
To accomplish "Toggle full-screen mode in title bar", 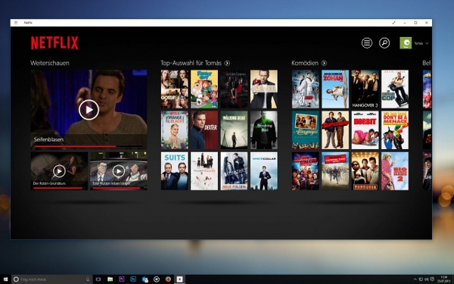I will [x=393, y=23].
